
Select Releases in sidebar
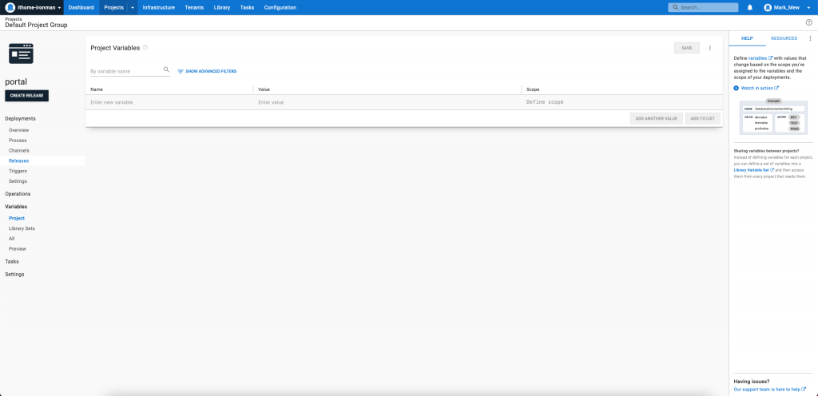[19, 161]
